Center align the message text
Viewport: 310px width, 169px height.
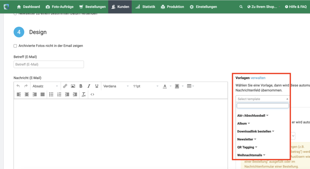click(27, 95)
